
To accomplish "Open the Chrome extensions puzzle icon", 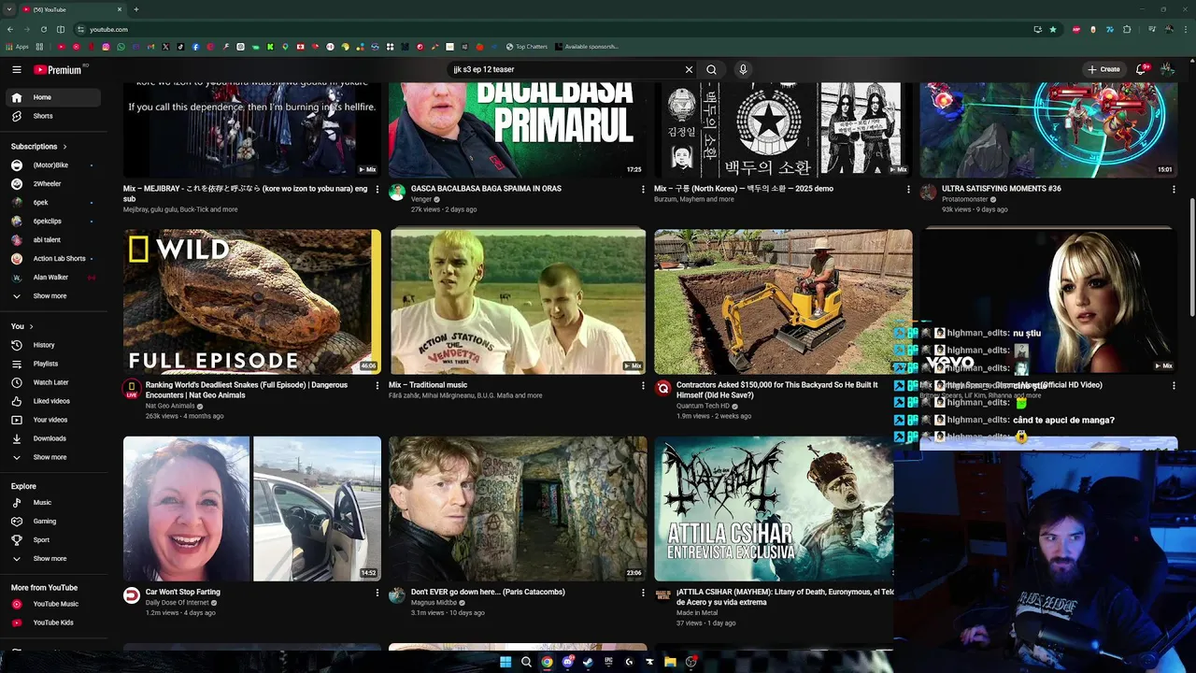I will [1127, 29].
